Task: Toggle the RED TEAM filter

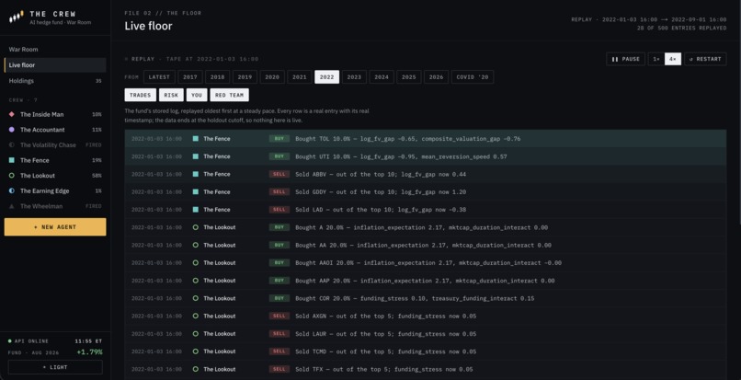Action: point(229,95)
